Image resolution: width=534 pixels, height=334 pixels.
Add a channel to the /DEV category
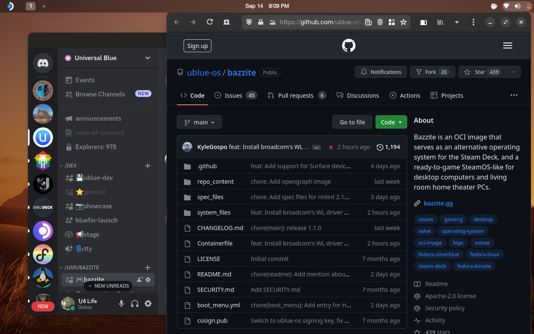(x=147, y=166)
